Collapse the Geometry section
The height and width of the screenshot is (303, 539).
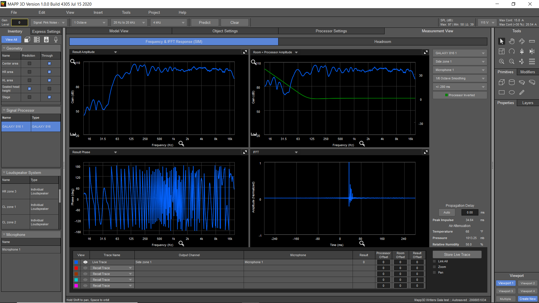tap(4, 48)
